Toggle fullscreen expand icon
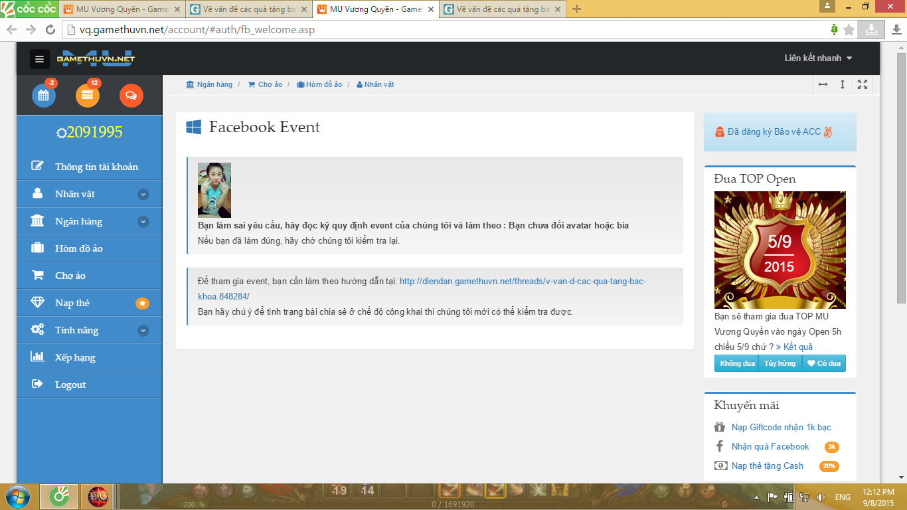The height and width of the screenshot is (510, 907). coord(863,84)
